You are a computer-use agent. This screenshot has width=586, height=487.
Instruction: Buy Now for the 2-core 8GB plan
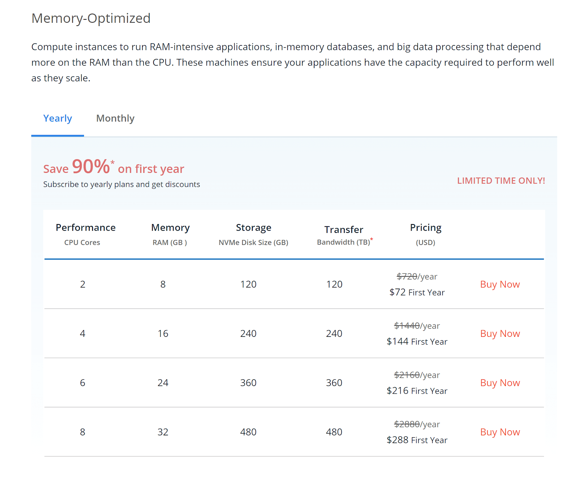click(x=500, y=285)
